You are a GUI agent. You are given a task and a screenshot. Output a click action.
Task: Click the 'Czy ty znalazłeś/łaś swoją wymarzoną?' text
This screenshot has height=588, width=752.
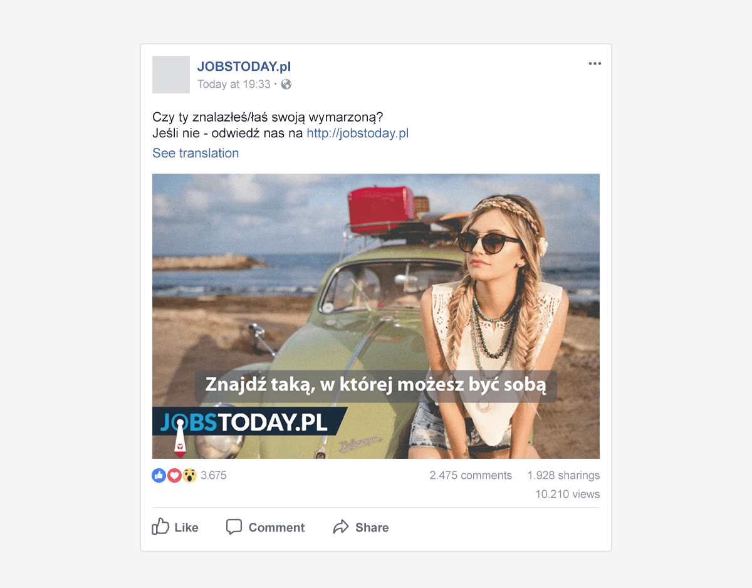[x=268, y=117]
